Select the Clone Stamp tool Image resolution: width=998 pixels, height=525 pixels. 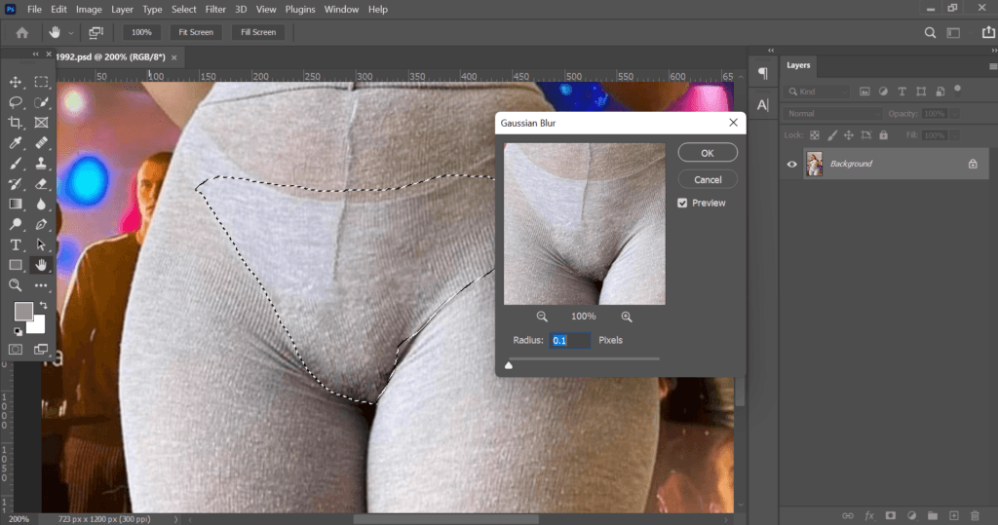tap(41, 164)
